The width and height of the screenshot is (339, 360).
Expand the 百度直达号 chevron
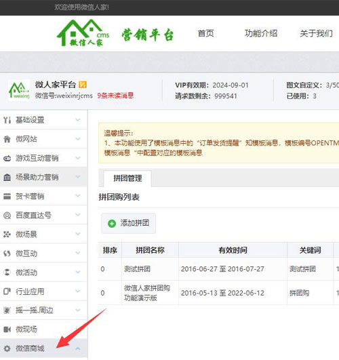[x=78, y=215]
